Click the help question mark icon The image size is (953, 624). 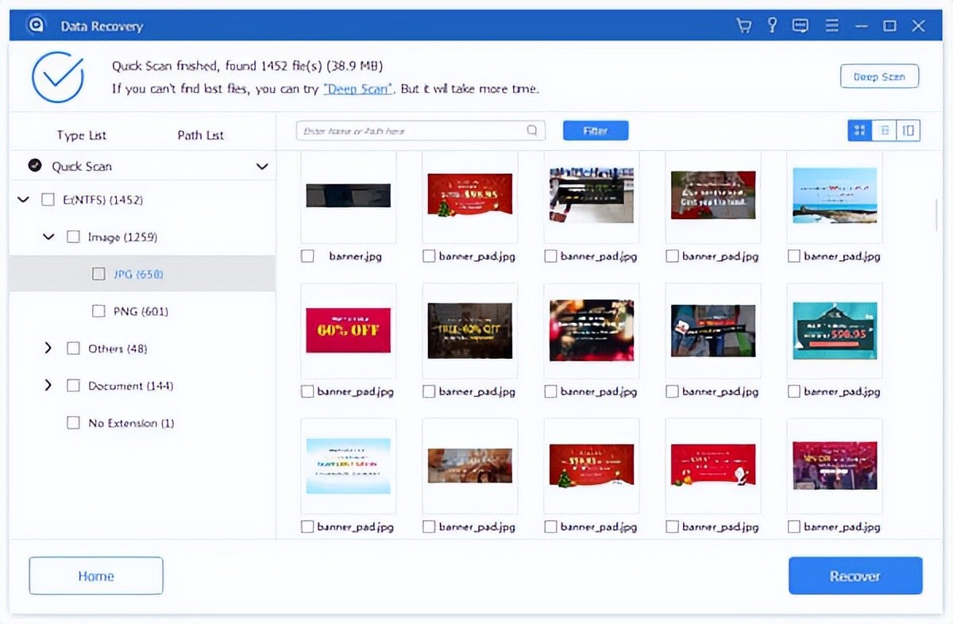(x=772, y=26)
